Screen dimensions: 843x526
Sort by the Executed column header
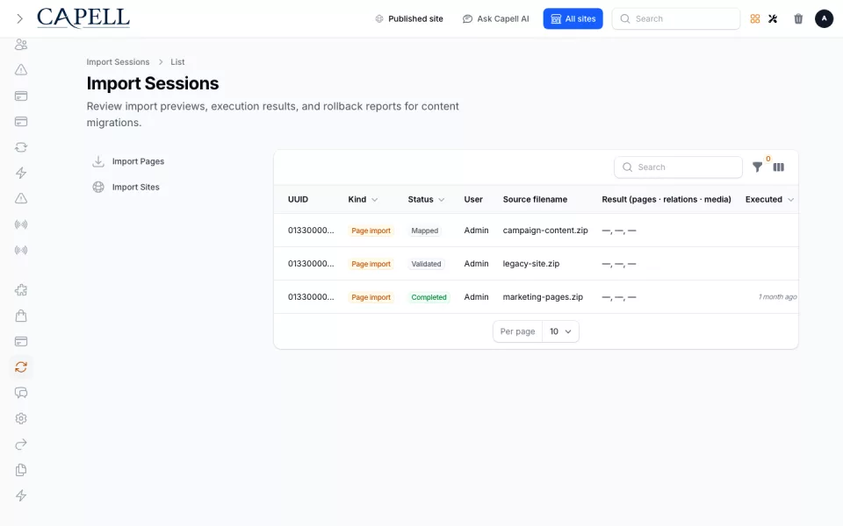[x=769, y=200]
